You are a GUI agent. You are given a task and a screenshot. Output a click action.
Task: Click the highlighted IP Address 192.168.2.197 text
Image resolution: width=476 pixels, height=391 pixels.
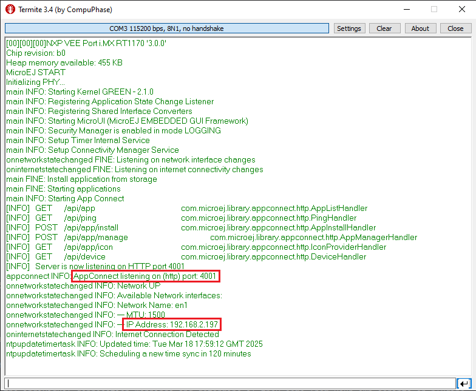[172, 325]
